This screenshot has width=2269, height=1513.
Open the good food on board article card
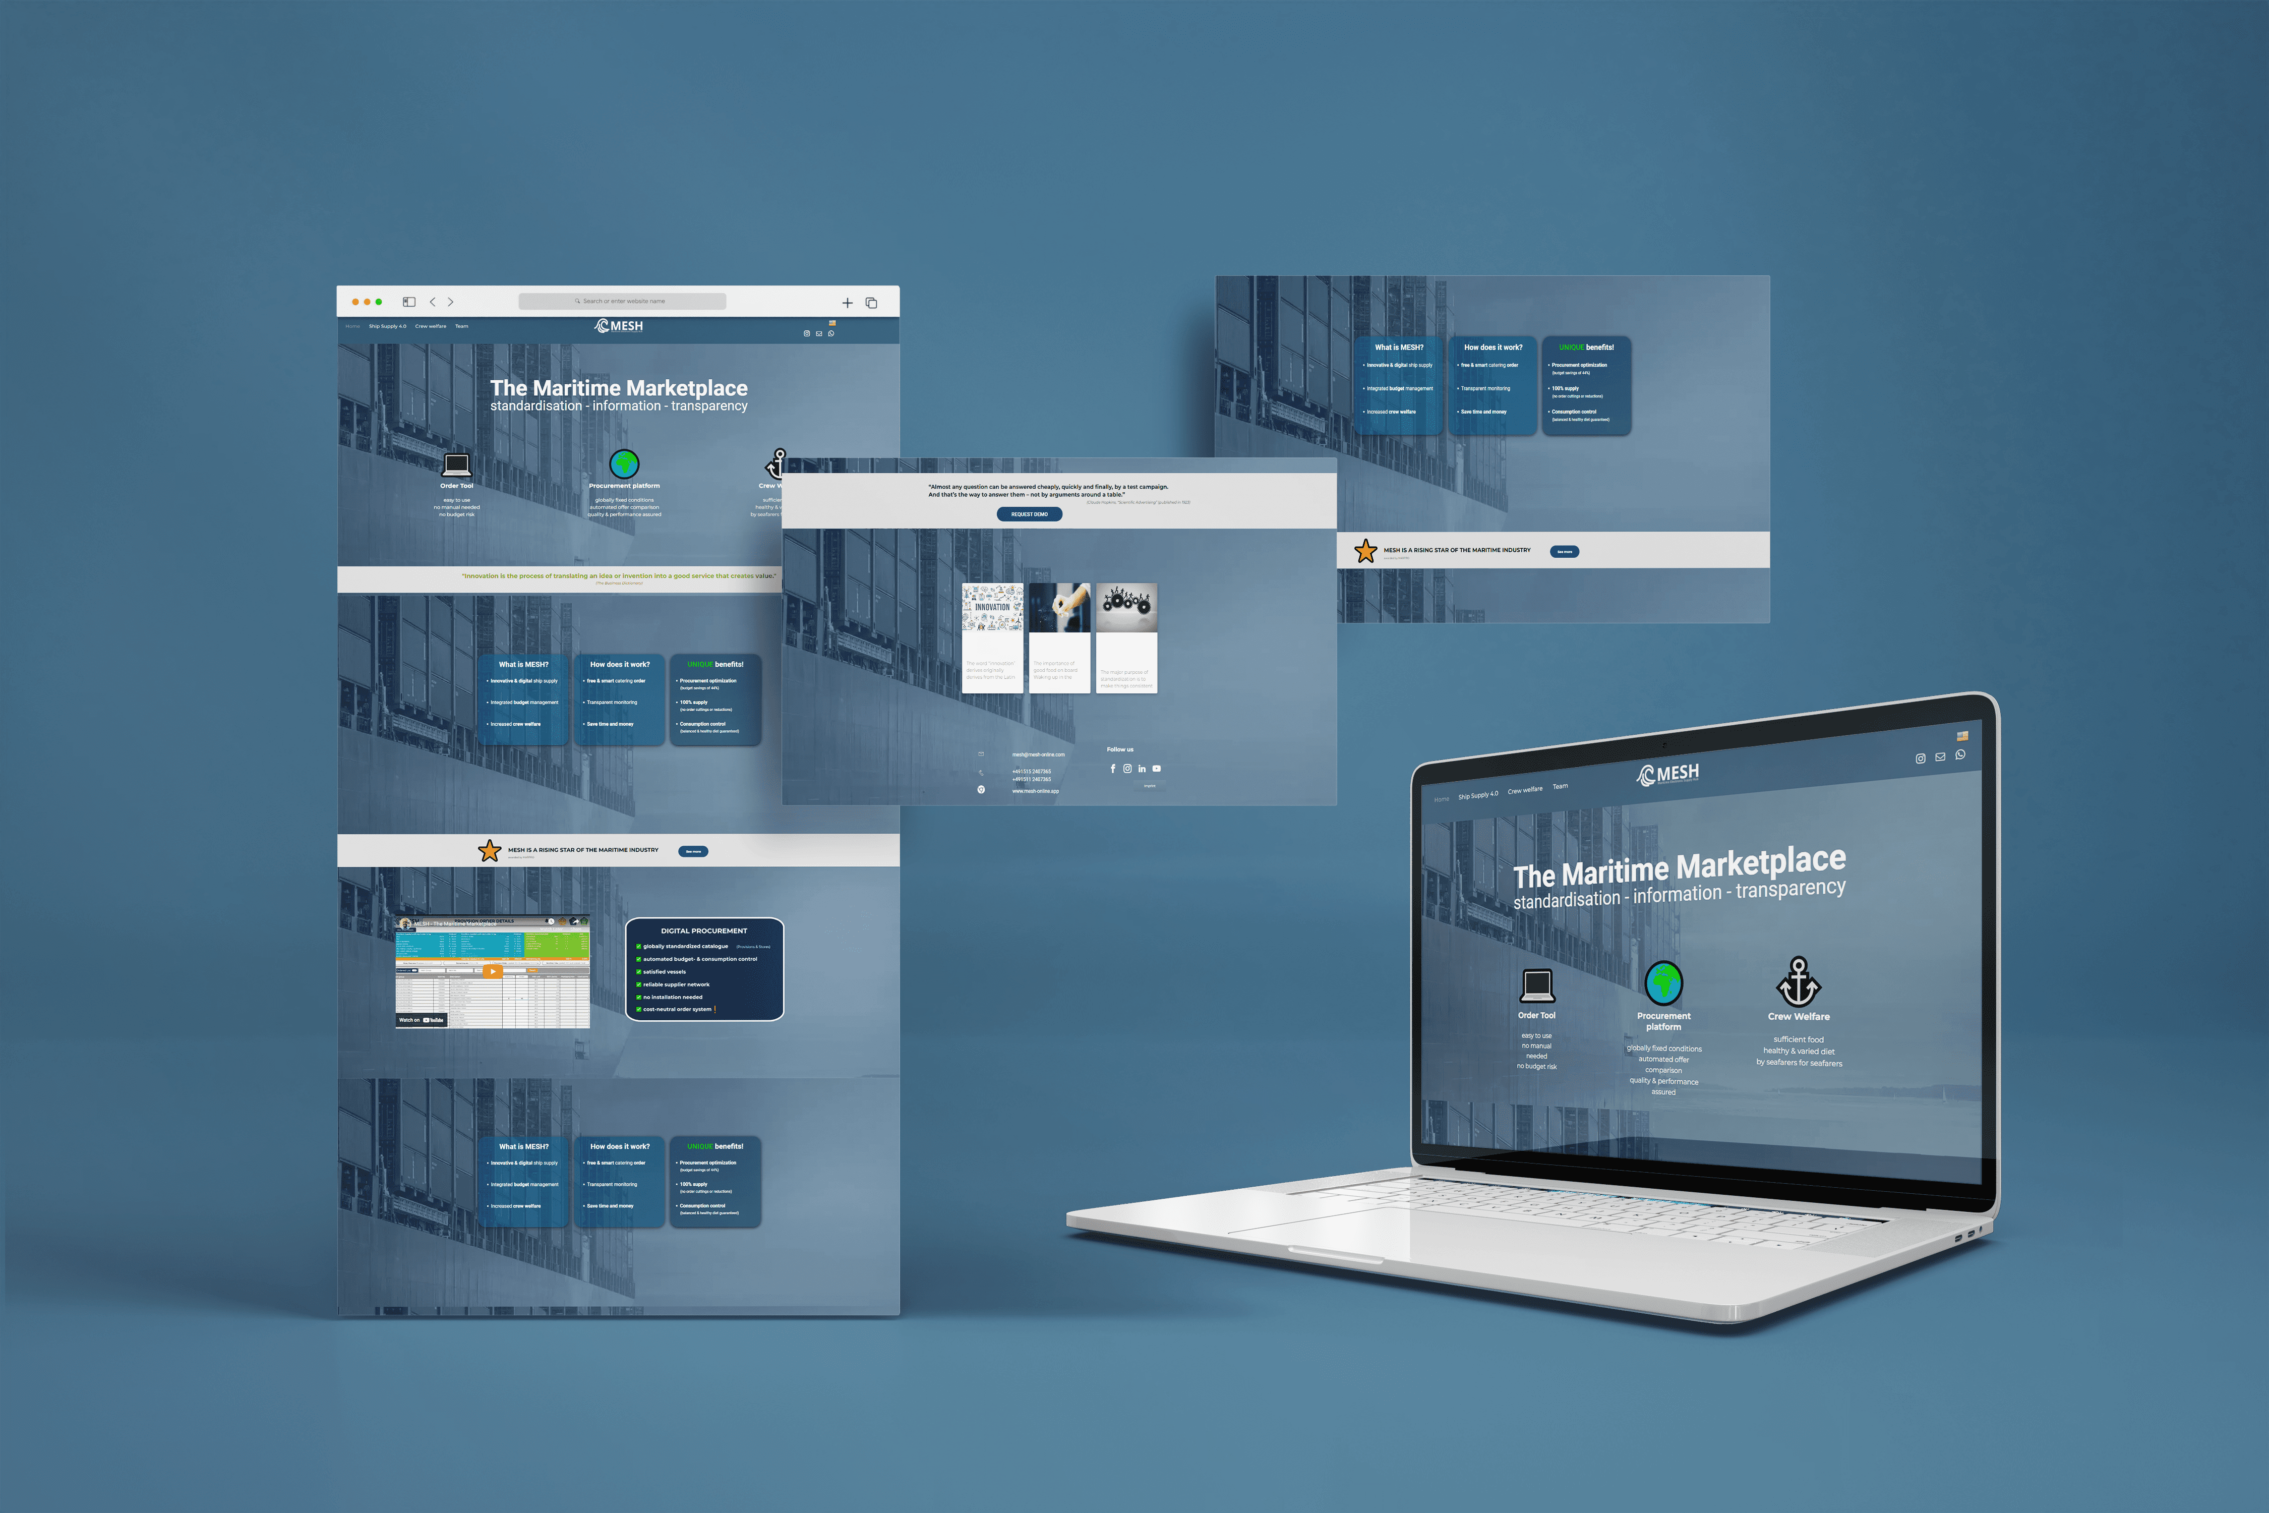pyautogui.click(x=1059, y=638)
